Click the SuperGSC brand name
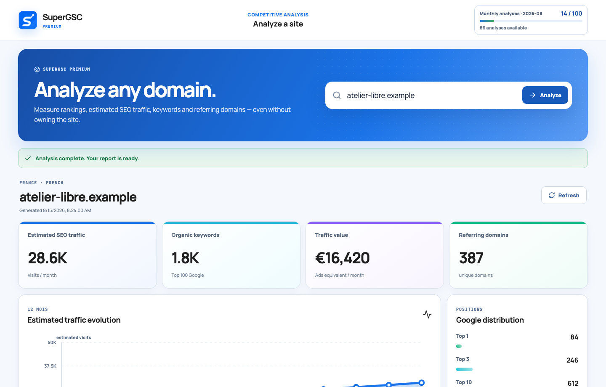This screenshot has width=606, height=387. tap(62, 17)
